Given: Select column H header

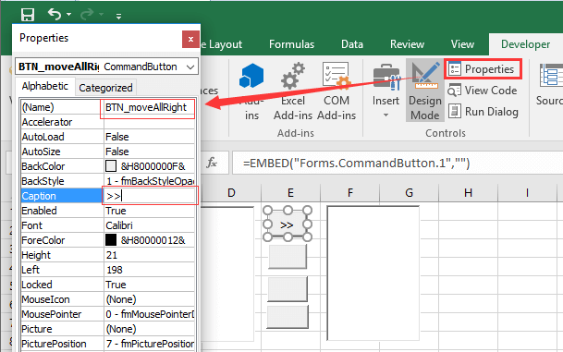Looking at the screenshot, I should (468, 193).
